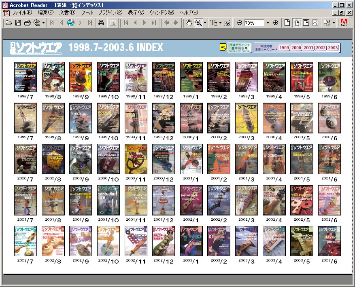Click the zoom in plus button

click(x=276, y=23)
